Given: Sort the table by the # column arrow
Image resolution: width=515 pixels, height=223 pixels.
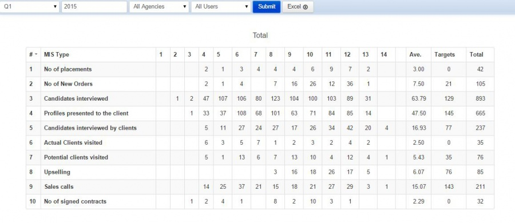Looking at the screenshot, I should tap(36, 55).
